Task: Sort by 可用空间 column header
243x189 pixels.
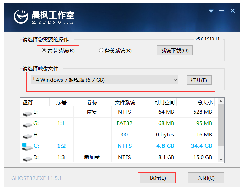Action: pos(165,102)
